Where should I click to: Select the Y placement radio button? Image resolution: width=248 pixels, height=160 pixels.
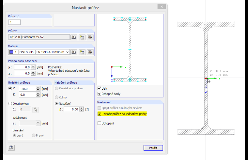[10, 88]
